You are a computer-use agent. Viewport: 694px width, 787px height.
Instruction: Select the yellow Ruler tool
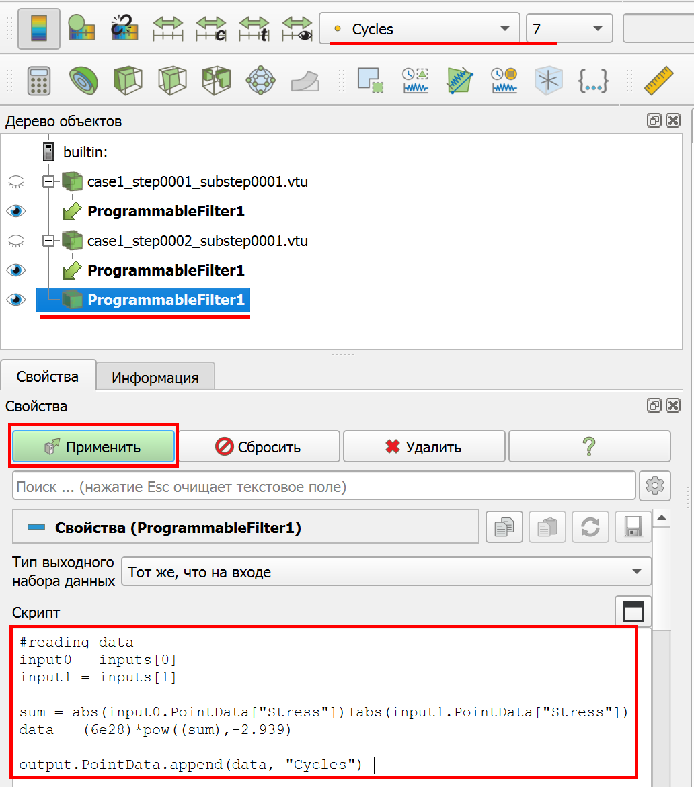tap(658, 80)
